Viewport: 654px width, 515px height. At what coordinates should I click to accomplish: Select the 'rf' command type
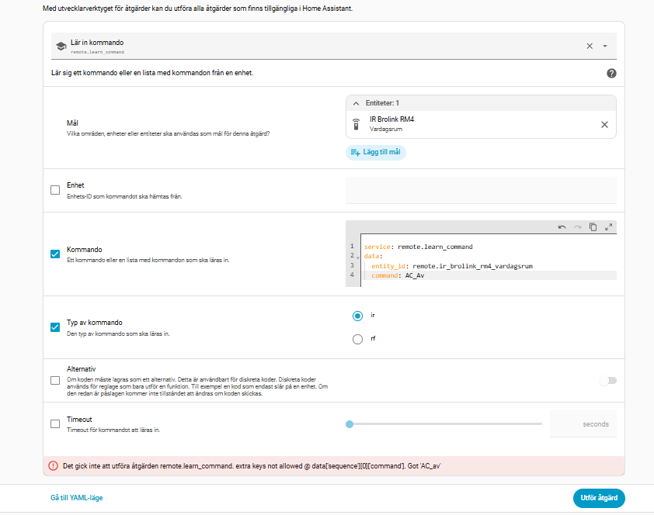(357, 339)
